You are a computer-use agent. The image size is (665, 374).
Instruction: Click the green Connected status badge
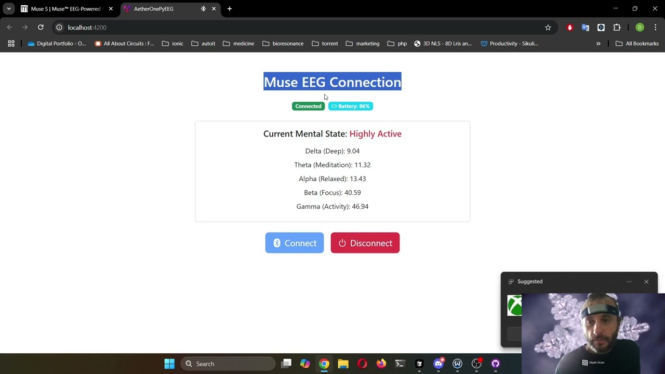[x=308, y=106]
